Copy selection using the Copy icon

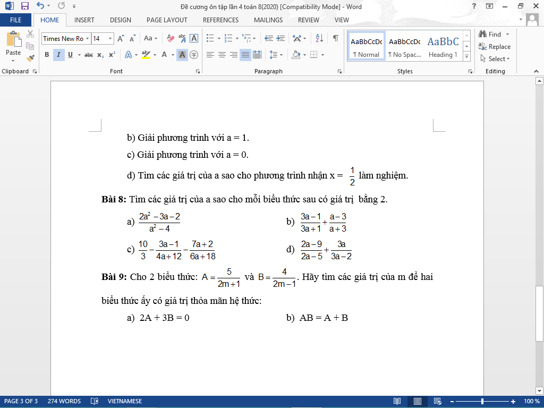click(30, 46)
